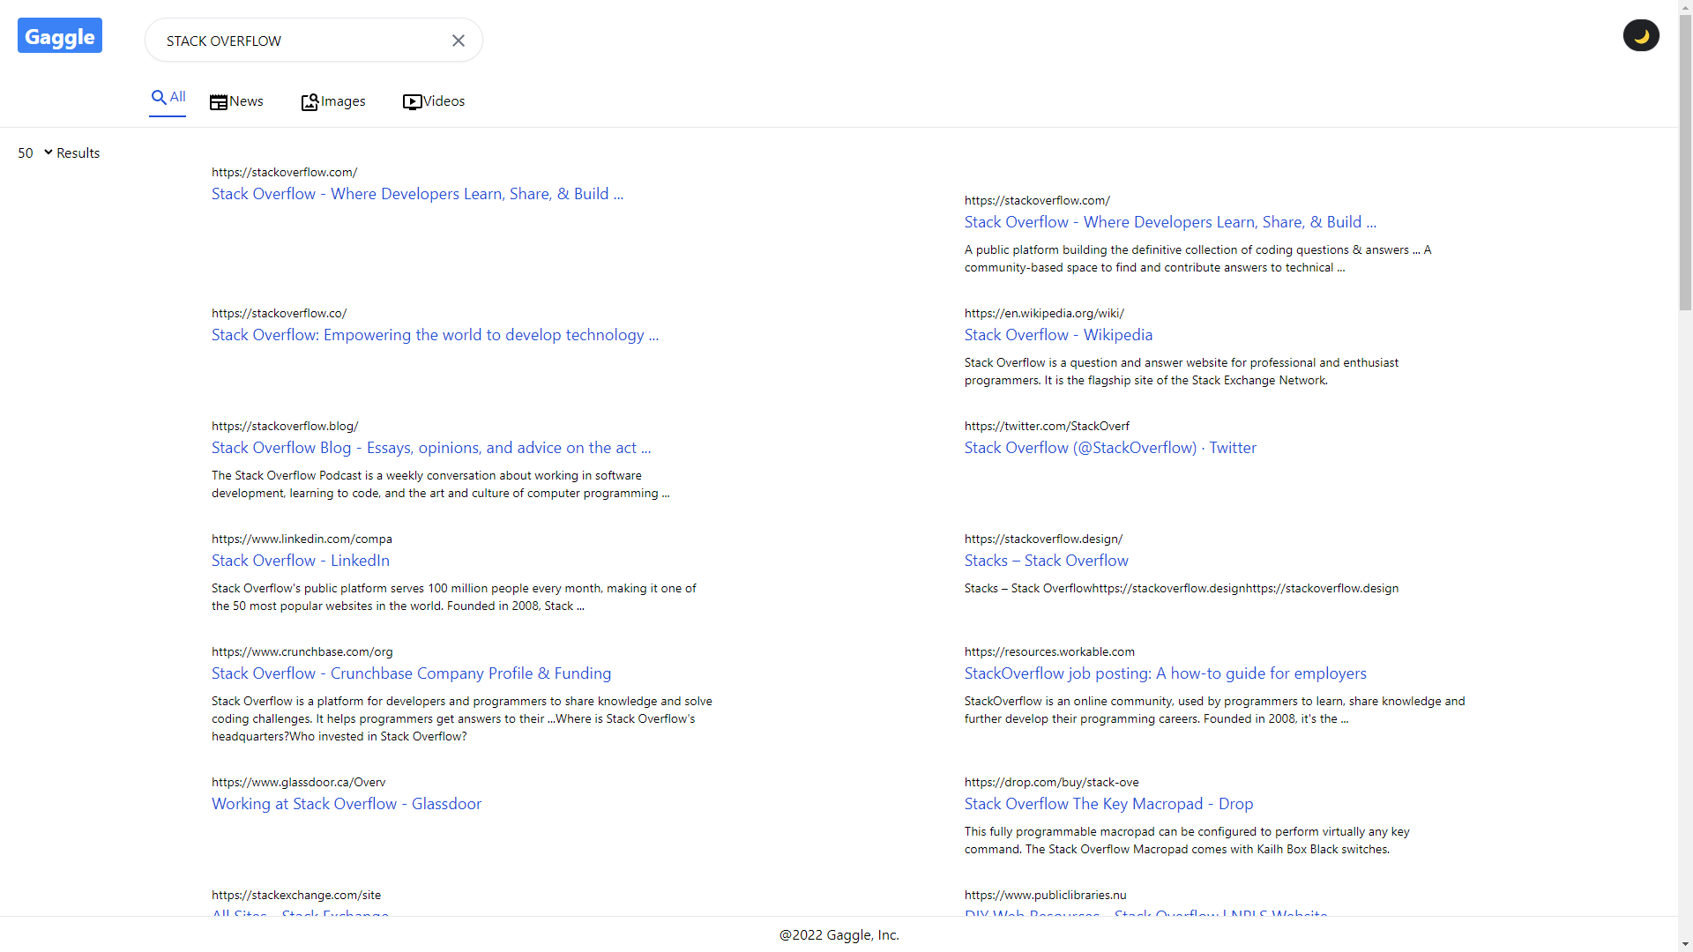
Task: Open 'Stack Overflow The Key Macropad - Drop'
Action: [x=1108, y=804]
